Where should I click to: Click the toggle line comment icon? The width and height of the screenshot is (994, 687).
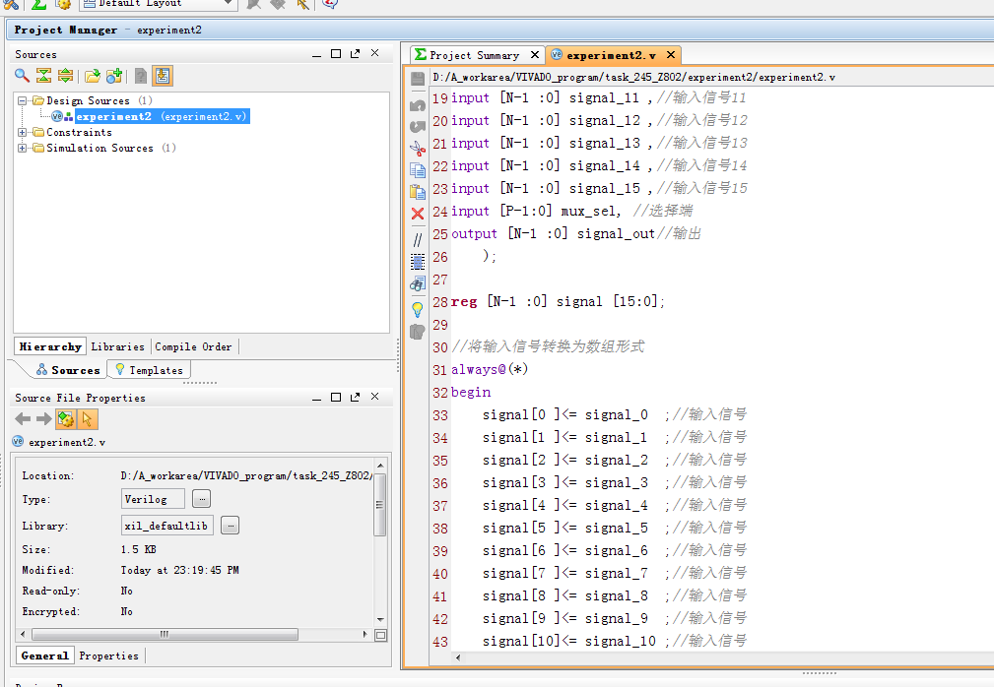(417, 240)
